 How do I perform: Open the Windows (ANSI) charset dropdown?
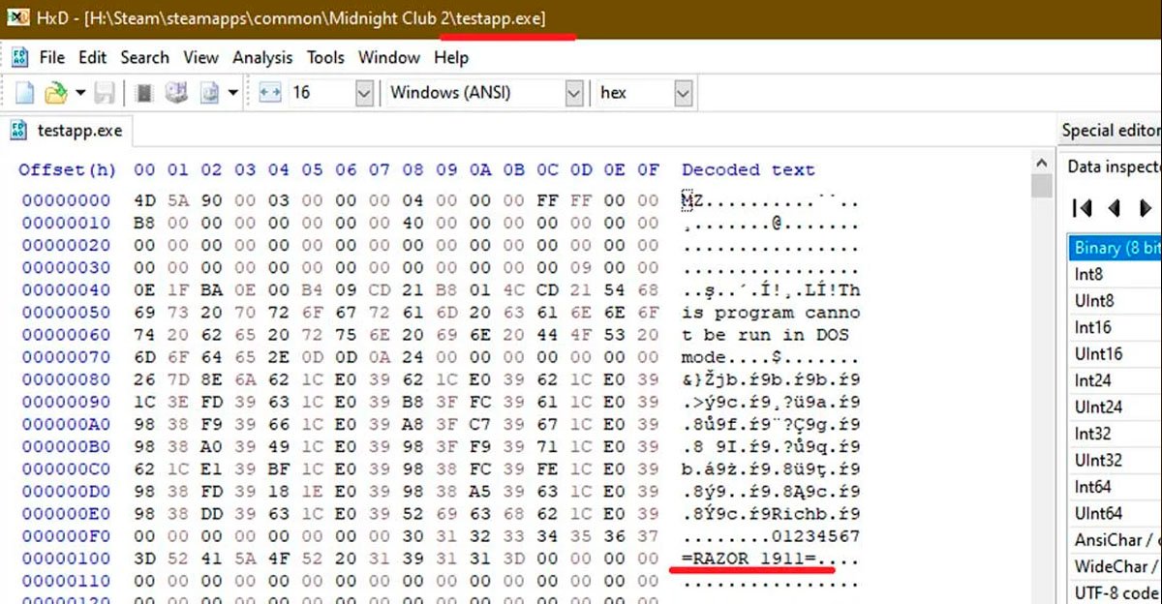pyautogui.click(x=573, y=93)
